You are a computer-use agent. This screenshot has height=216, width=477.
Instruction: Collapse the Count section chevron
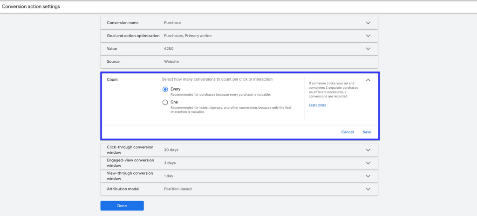click(x=368, y=80)
